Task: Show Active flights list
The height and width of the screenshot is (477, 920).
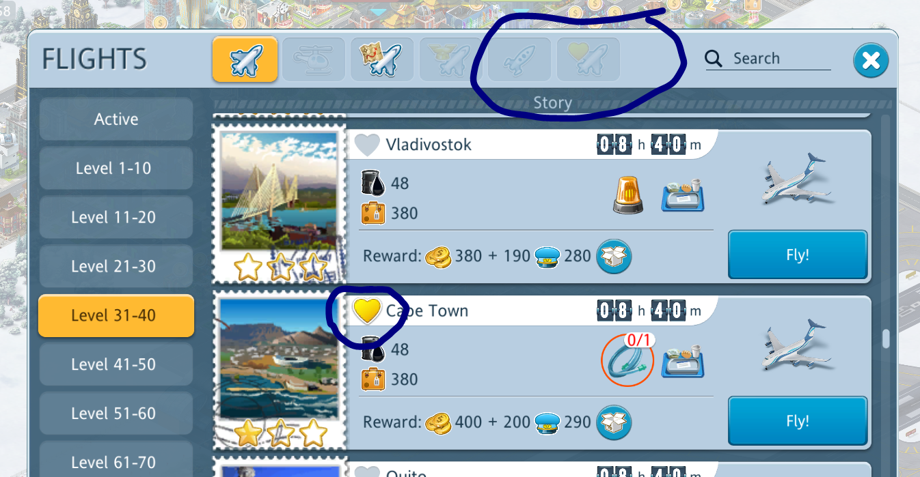Action: 116,119
